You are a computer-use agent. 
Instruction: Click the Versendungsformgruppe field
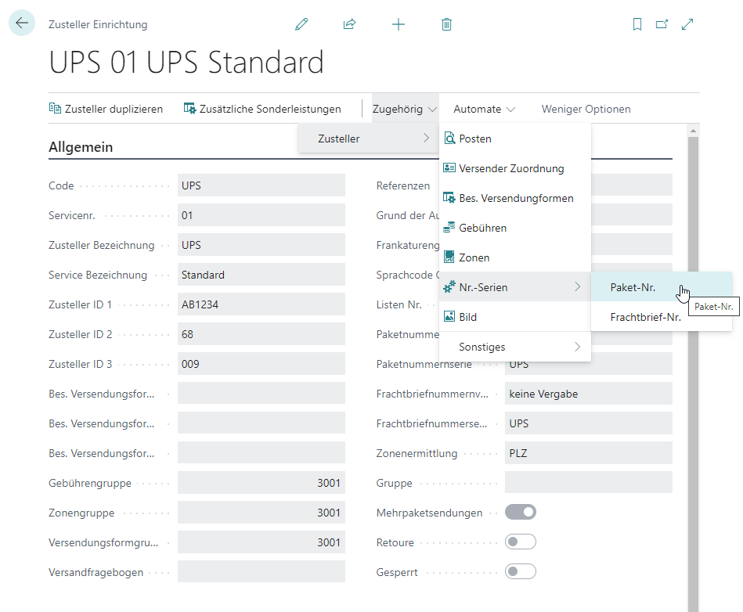coord(261,542)
